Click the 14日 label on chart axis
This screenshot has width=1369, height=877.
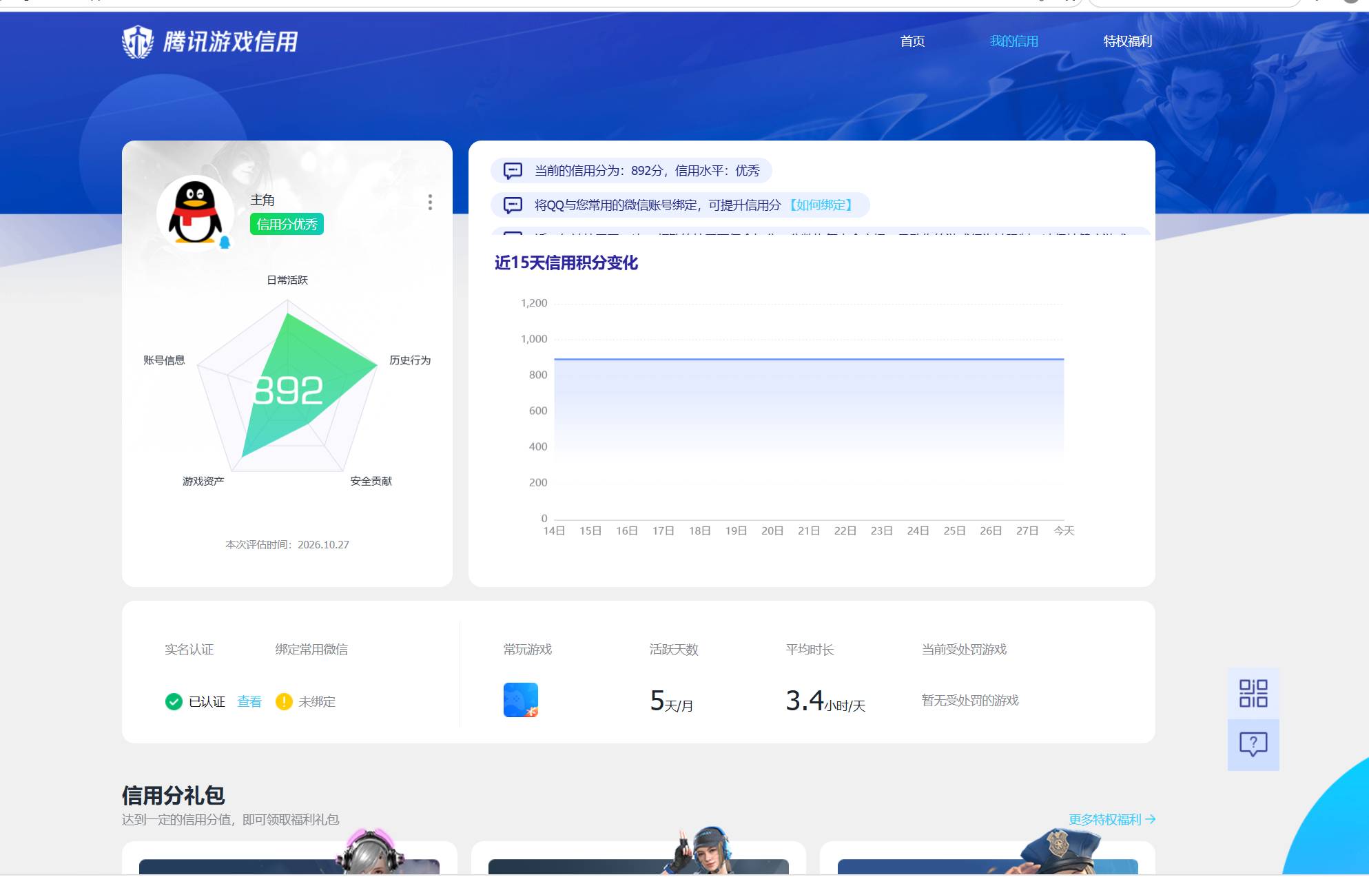click(x=554, y=530)
